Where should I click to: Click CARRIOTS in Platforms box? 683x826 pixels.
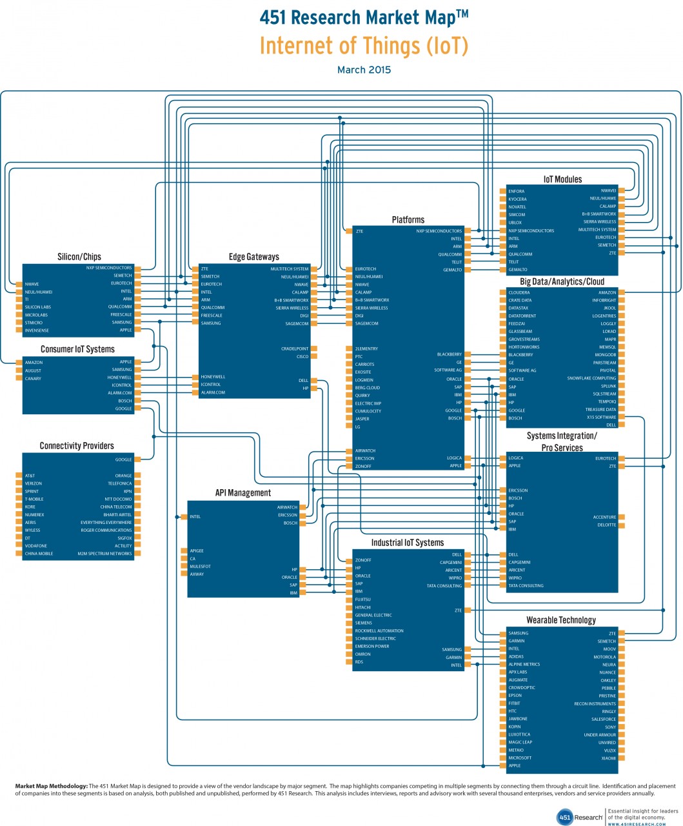pos(364,364)
